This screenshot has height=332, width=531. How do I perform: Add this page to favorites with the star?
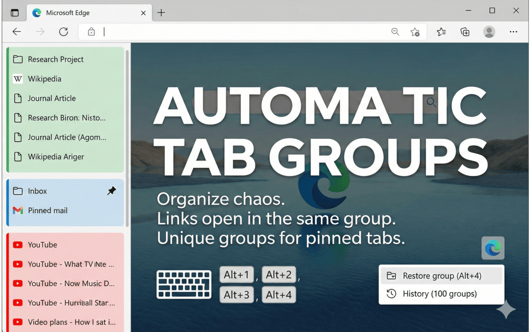point(415,32)
